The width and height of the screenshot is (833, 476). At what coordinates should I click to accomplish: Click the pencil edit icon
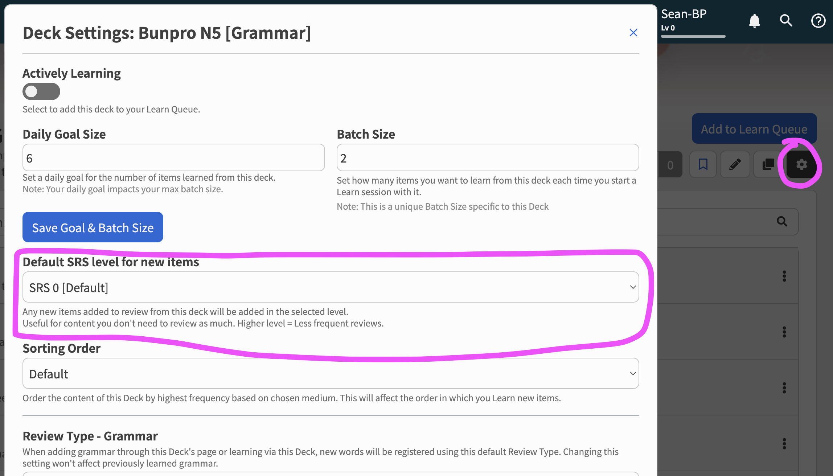(735, 164)
